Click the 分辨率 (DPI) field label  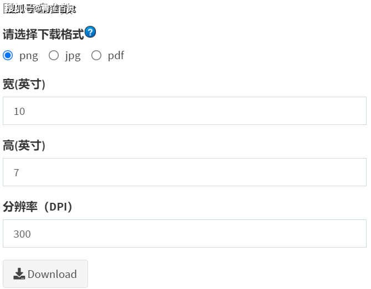(x=38, y=207)
